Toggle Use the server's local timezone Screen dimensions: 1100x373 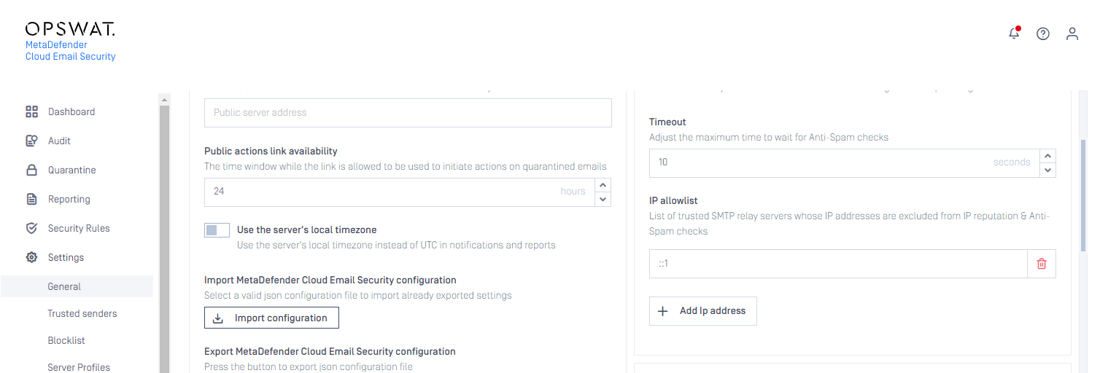coord(217,230)
